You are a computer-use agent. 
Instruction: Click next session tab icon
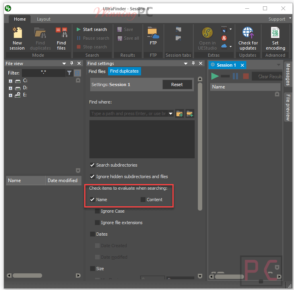(178, 38)
